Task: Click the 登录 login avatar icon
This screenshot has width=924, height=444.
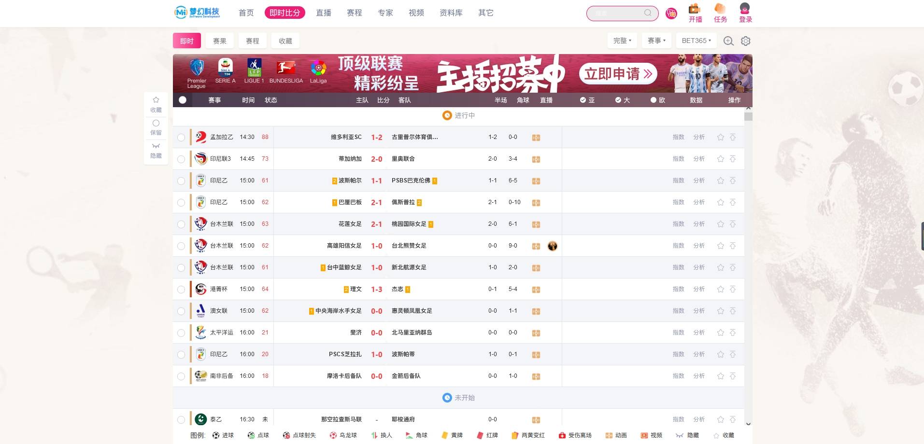Action: click(x=745, y=10)
